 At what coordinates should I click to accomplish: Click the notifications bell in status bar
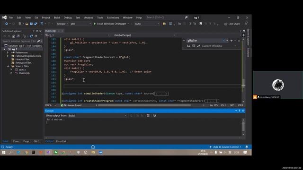(247, 147)
